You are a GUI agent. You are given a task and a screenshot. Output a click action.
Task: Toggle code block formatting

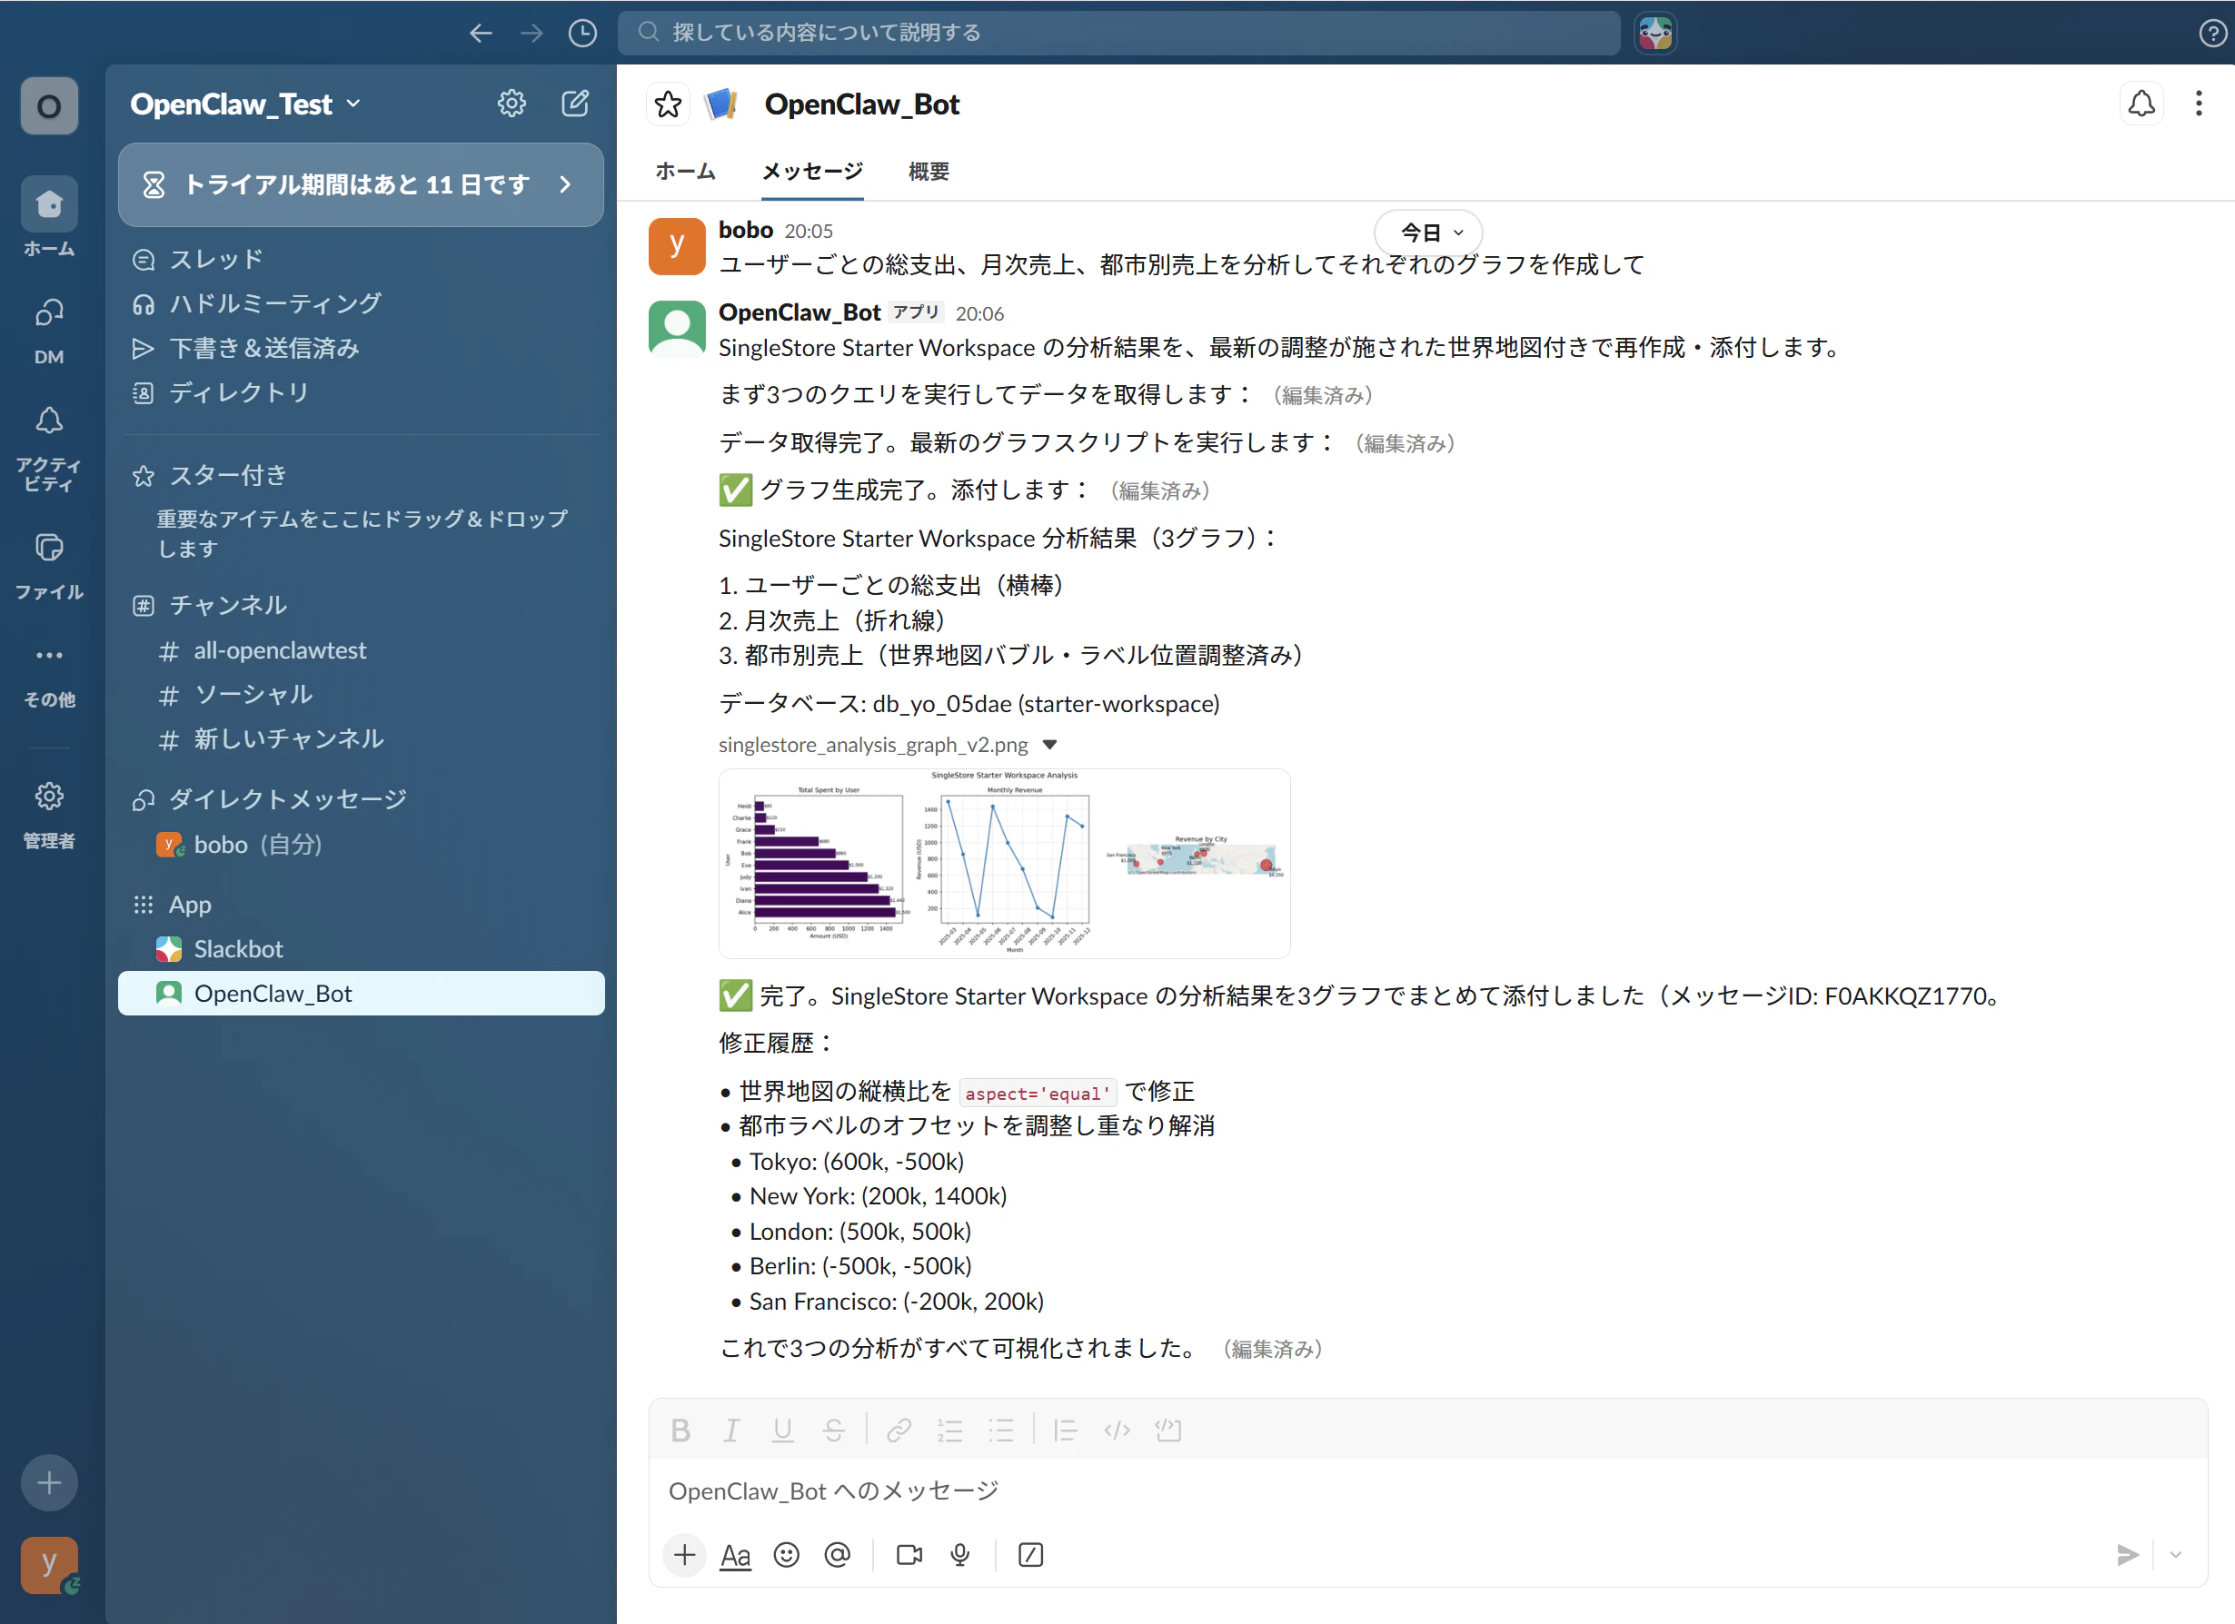pos(1168,1430)
